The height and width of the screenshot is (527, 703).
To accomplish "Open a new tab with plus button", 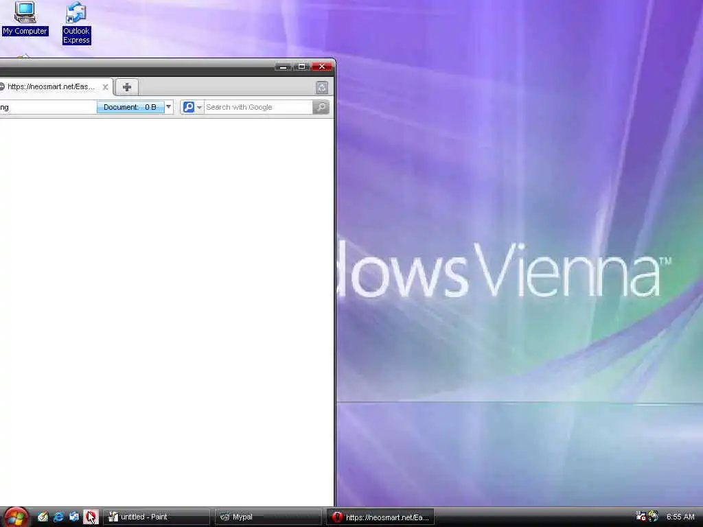I will pos(127,87).
